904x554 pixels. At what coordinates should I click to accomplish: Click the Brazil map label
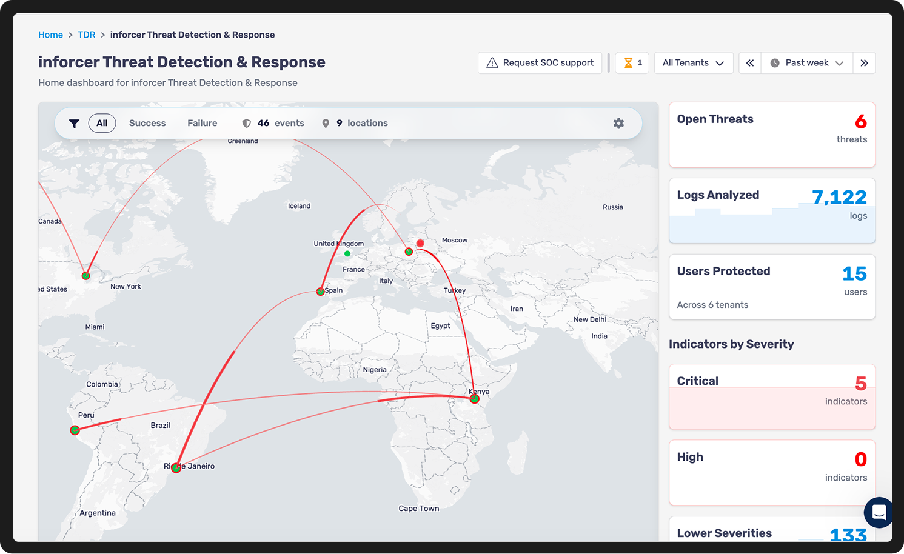pos(160,426)
